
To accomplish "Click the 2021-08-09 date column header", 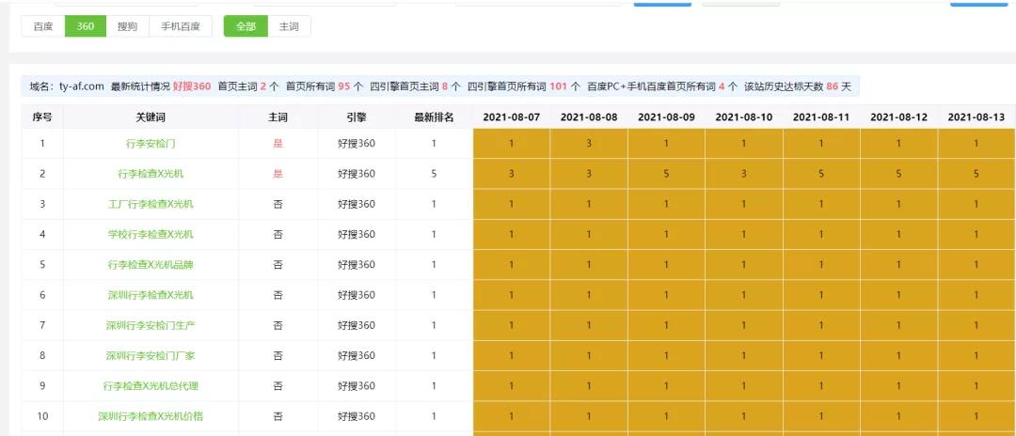I will [x=666, y=117].
